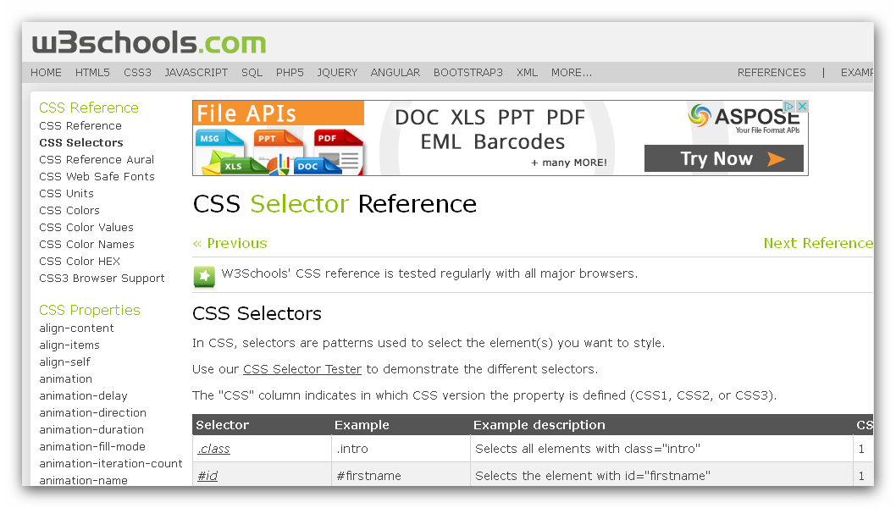Click the Try Now arrow button

click(723, 158)
